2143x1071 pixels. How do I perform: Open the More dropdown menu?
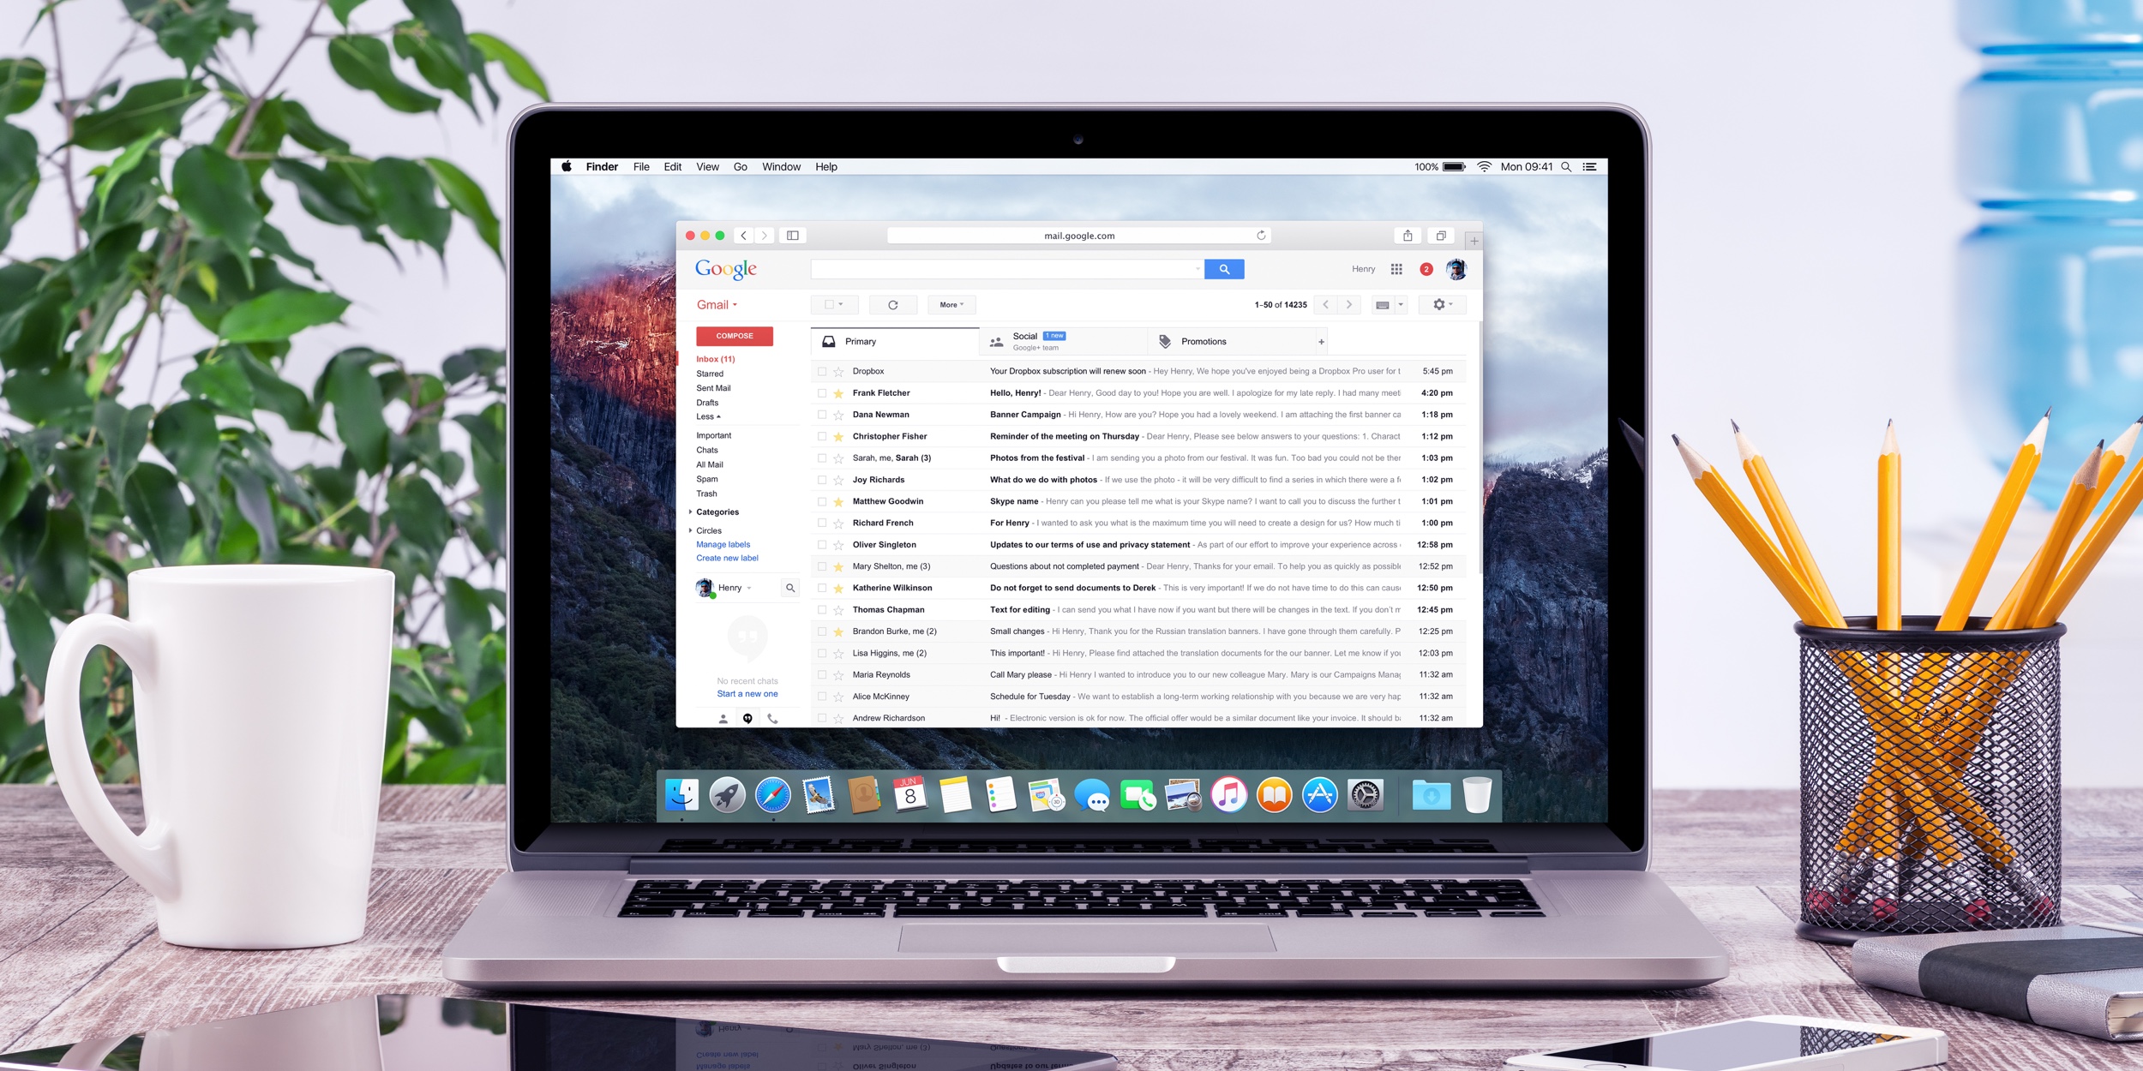[952, 305]
